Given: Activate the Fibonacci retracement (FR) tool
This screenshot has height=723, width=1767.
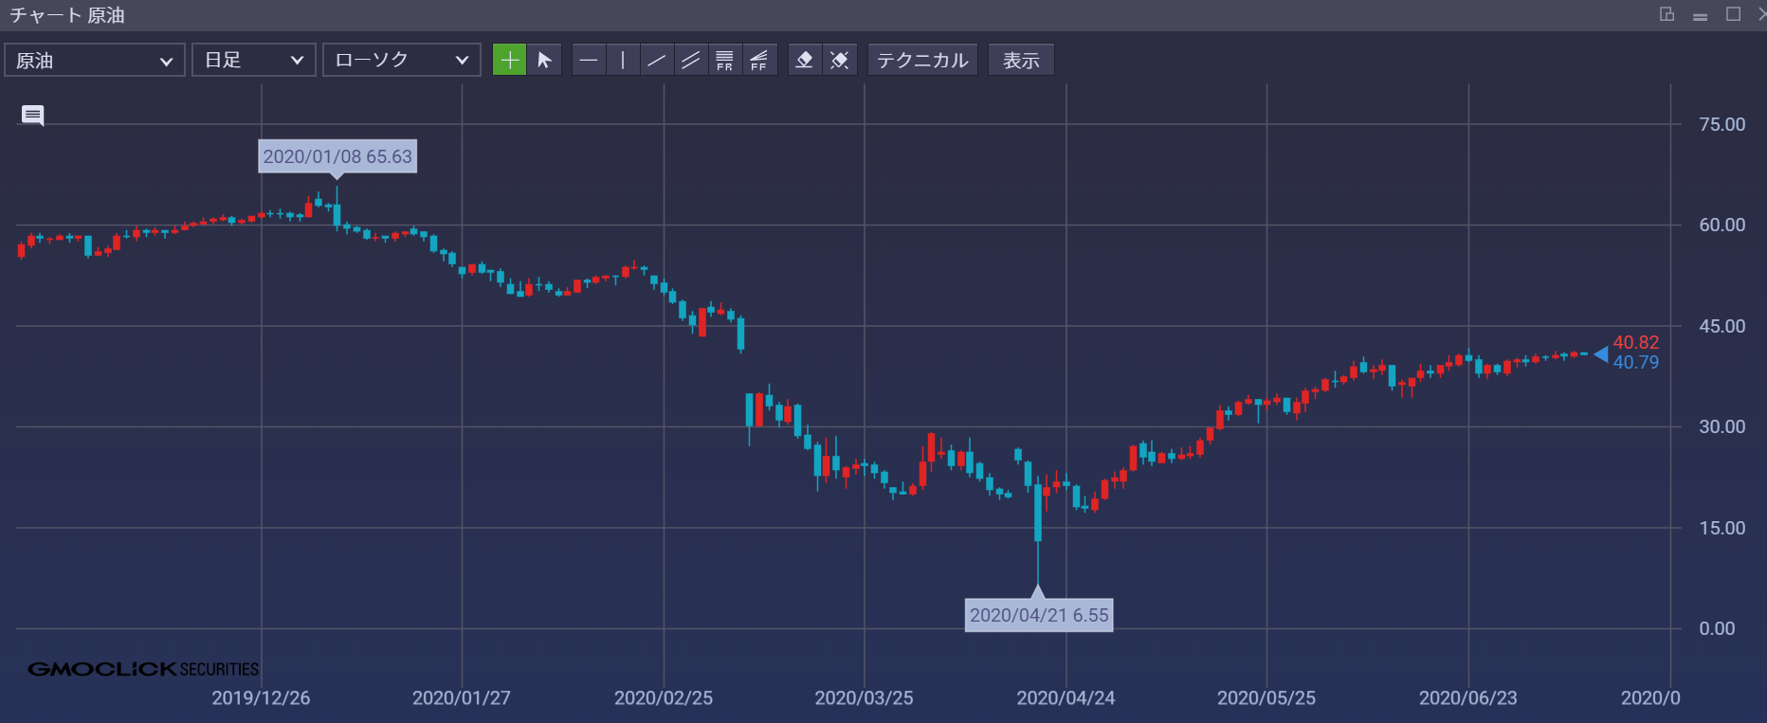Looking at the screenshot, I should (724, 61).
